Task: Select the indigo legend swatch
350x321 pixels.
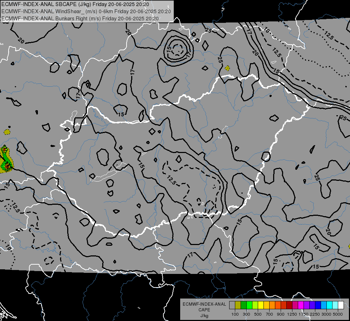Action: point(312,305)
